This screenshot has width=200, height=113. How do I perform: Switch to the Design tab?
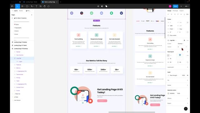(x=169, y=11)
